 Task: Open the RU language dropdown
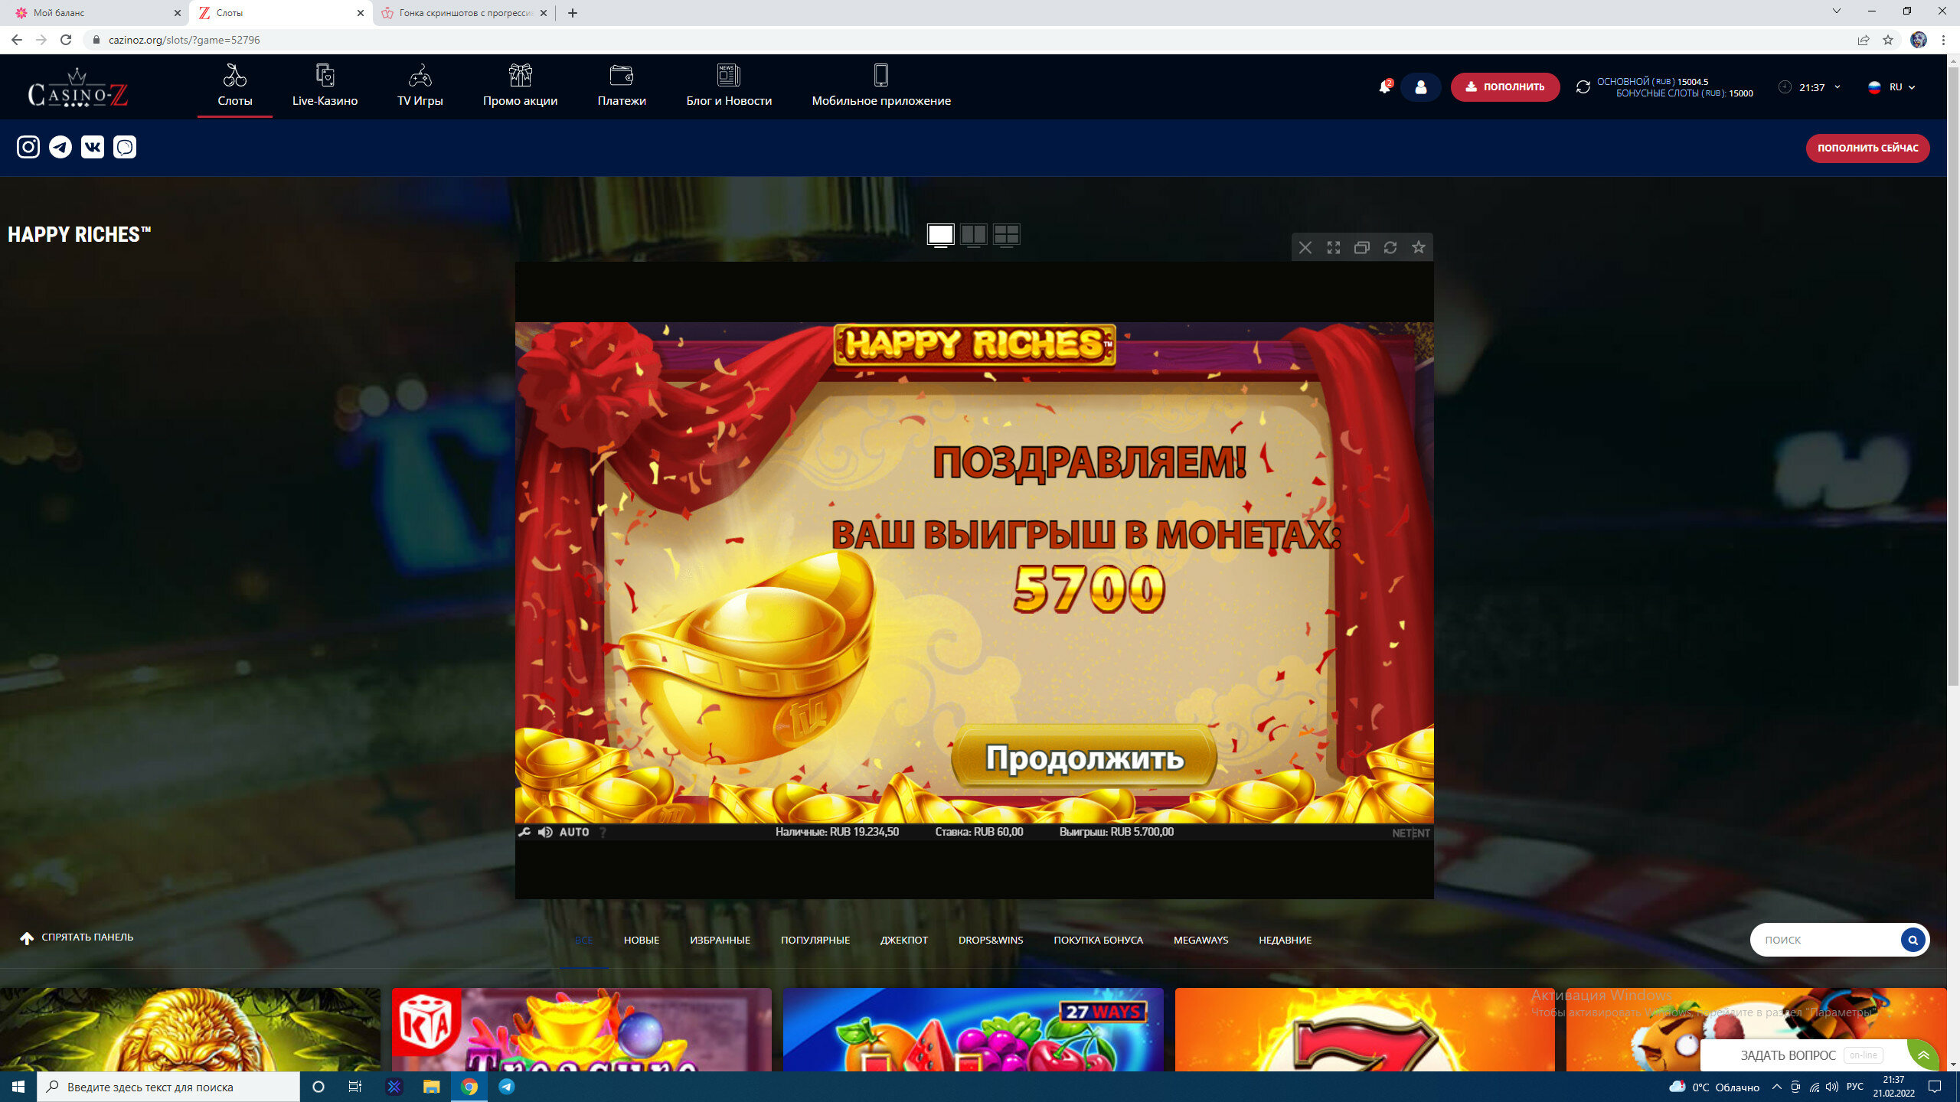point(1893,87)
